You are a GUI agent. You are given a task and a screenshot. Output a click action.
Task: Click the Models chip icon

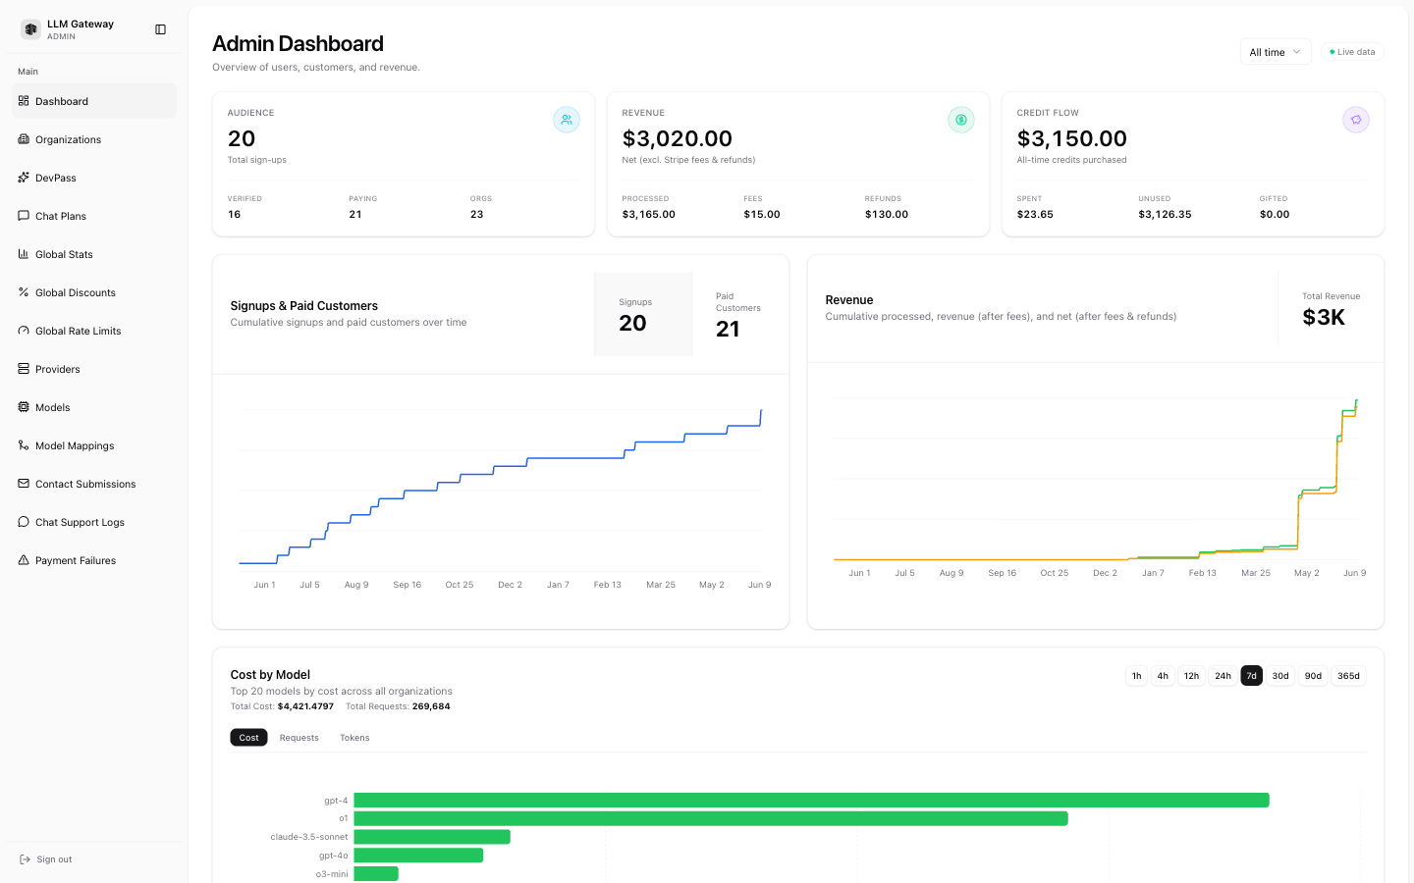click(x=24, y=407)
